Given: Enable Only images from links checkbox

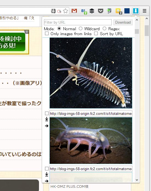Looking at the screenshot, I should tap(47, 34).
